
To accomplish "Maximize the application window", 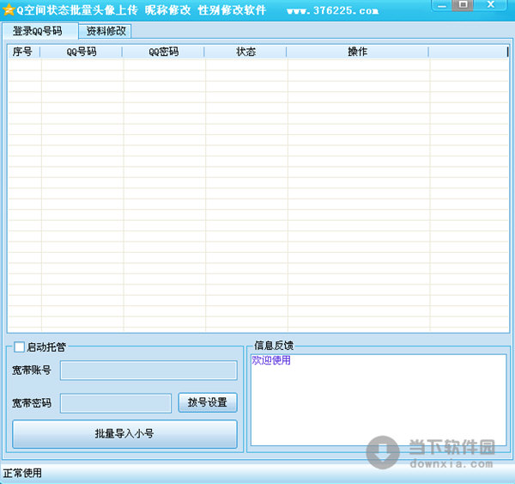I will click(x=463, y=6).
